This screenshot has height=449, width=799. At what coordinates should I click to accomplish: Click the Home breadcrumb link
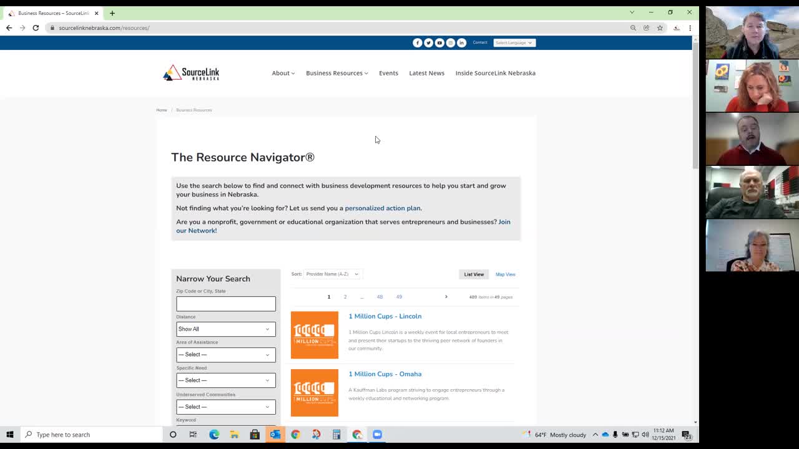(x=162, y=110)
